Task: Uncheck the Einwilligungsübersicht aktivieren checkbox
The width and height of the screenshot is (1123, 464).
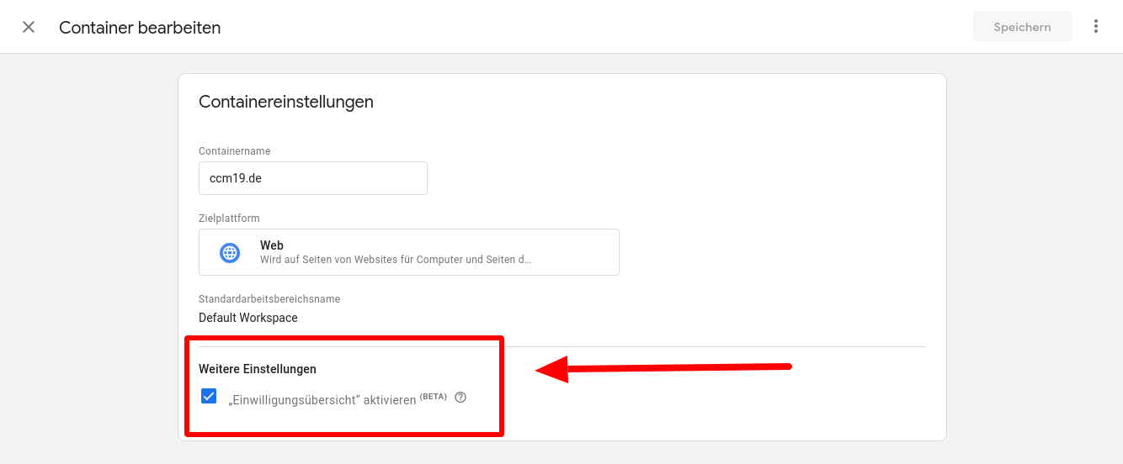Action: click(x=209, y=396)
